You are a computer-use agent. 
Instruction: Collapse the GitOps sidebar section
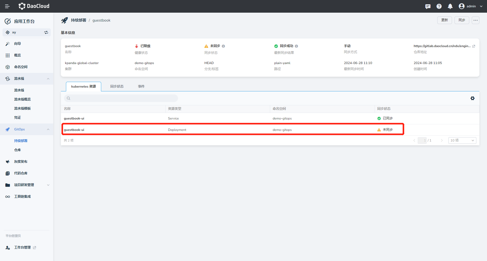tap(48, 129)
